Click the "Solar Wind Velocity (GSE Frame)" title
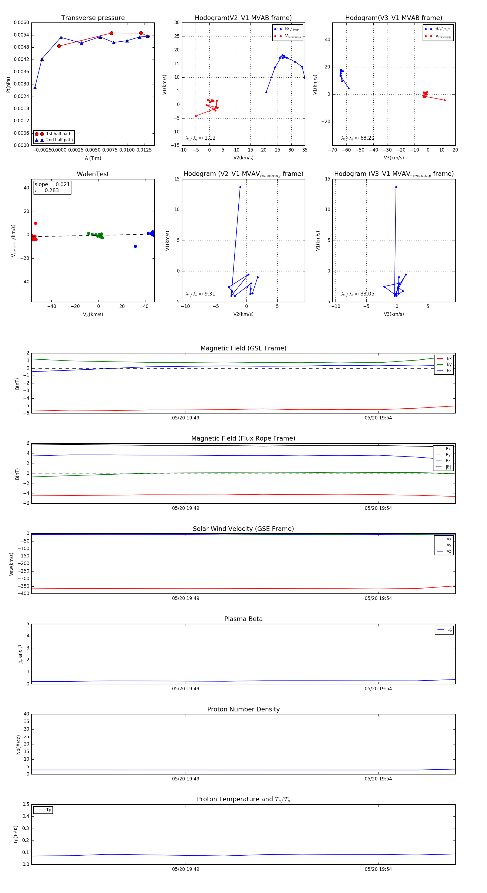Viewport: 487px width, 893px height. pyautogui.click(x=243, y=529)
